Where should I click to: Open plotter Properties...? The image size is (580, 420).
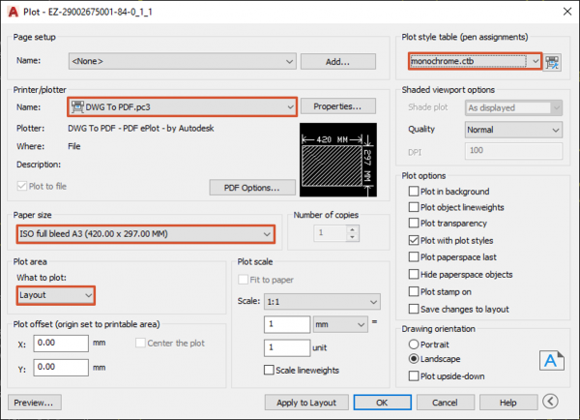click(338, 106)
